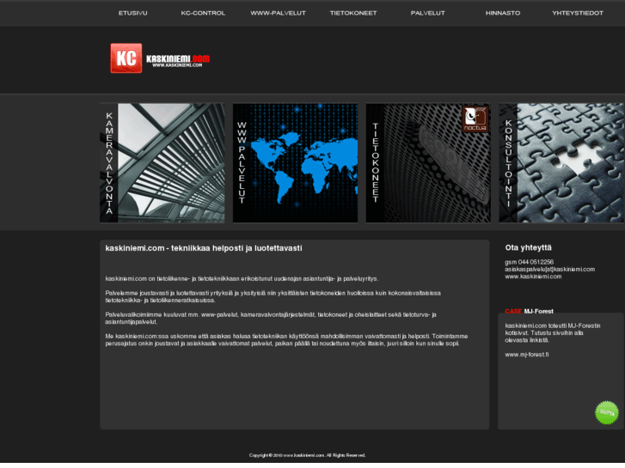
Task: Click the paragraph starting 'Palveluvalikoimimme kuuluvat'
Action: click(x=271, y=318)
